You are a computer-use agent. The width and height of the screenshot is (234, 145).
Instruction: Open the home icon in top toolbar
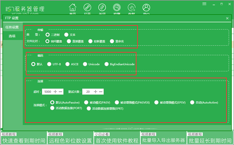(x=73, y=7)
